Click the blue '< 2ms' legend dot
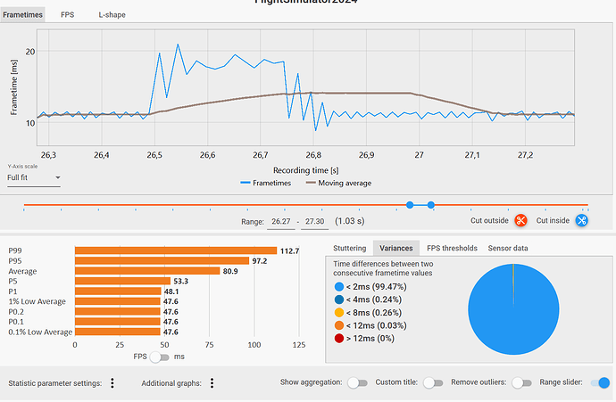The width and height of the screenshot is (616, 402). pyautogui.click(x=339, y=288)
